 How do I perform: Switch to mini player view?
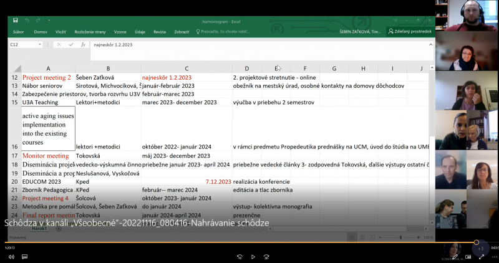pos(467,256)
